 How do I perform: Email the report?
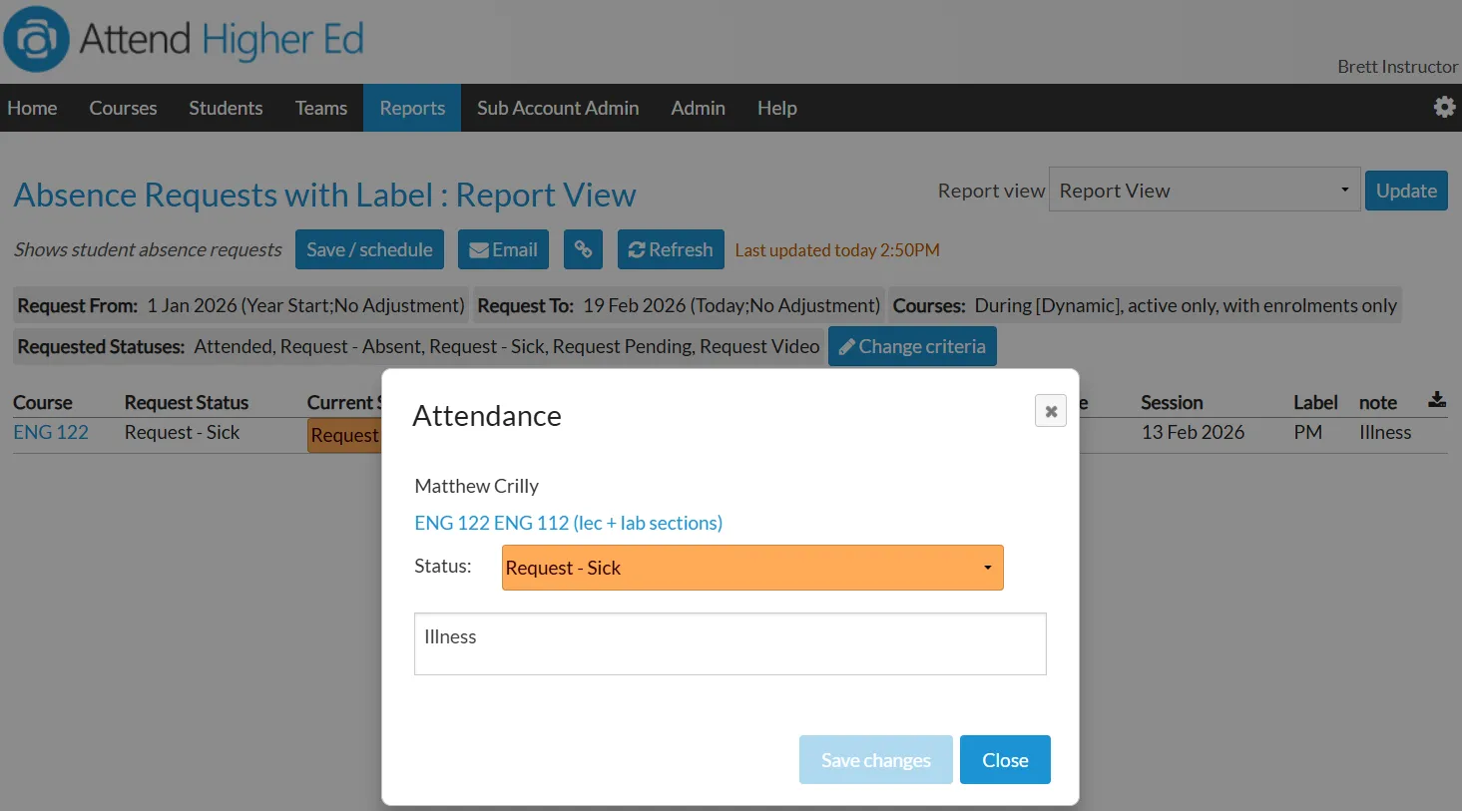503,249
